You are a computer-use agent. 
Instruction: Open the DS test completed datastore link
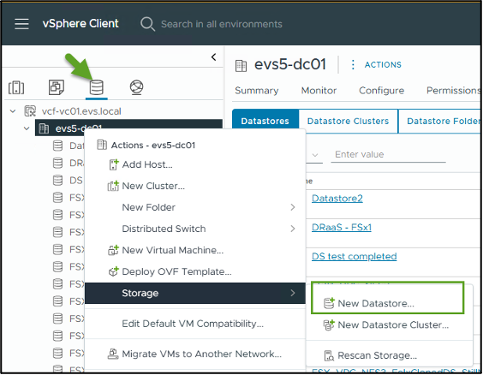pyautogui.click(x=354, y=257)
